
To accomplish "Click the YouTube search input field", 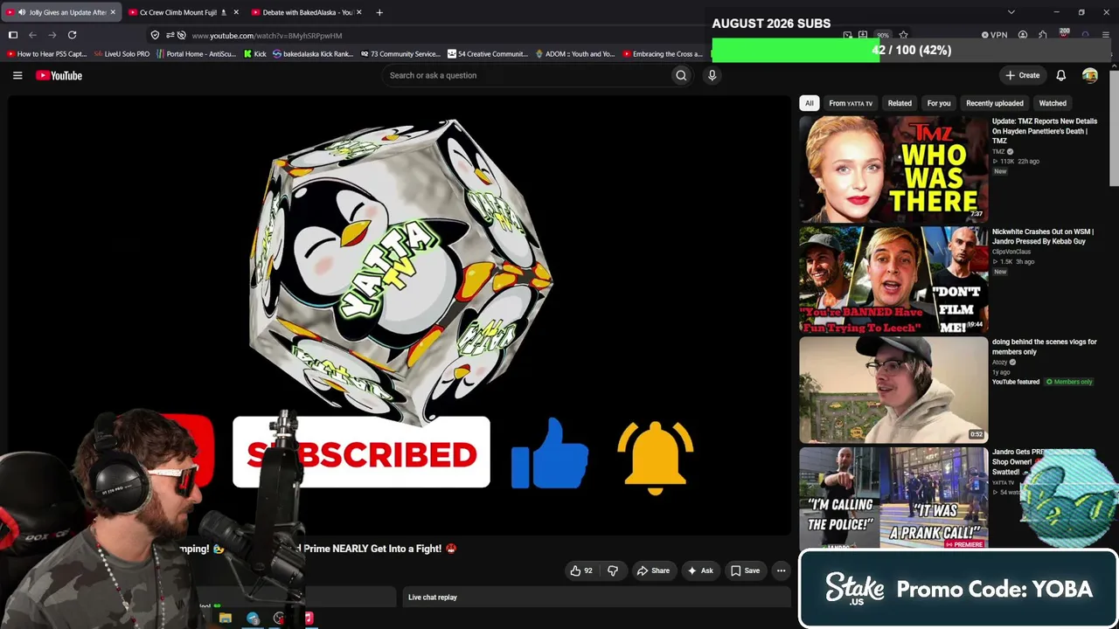I will click(x=526, y=75).
